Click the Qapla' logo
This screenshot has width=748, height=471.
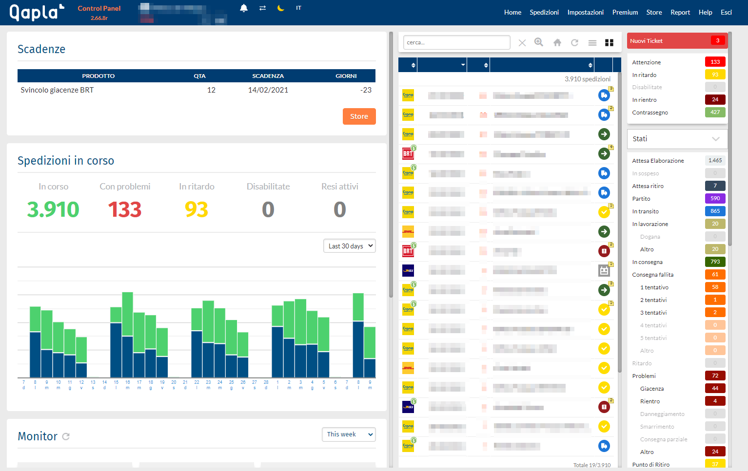point(37,12)
